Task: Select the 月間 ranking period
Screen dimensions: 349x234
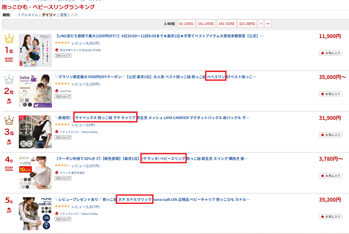Action: pos(74,15)
